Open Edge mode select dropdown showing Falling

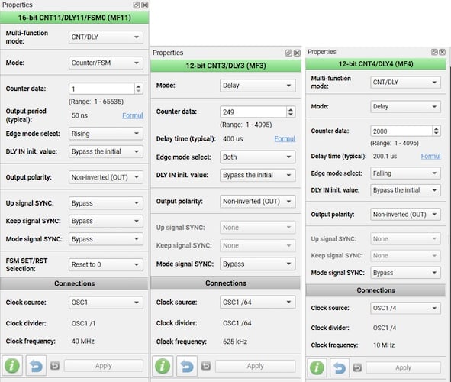point(405,173)
